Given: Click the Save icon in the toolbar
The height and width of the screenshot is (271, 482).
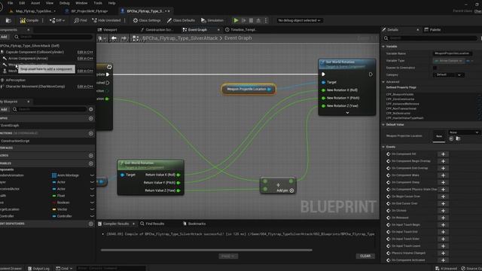Looking at the screenshot, I should pyautogui.click(x=8, y=20).
